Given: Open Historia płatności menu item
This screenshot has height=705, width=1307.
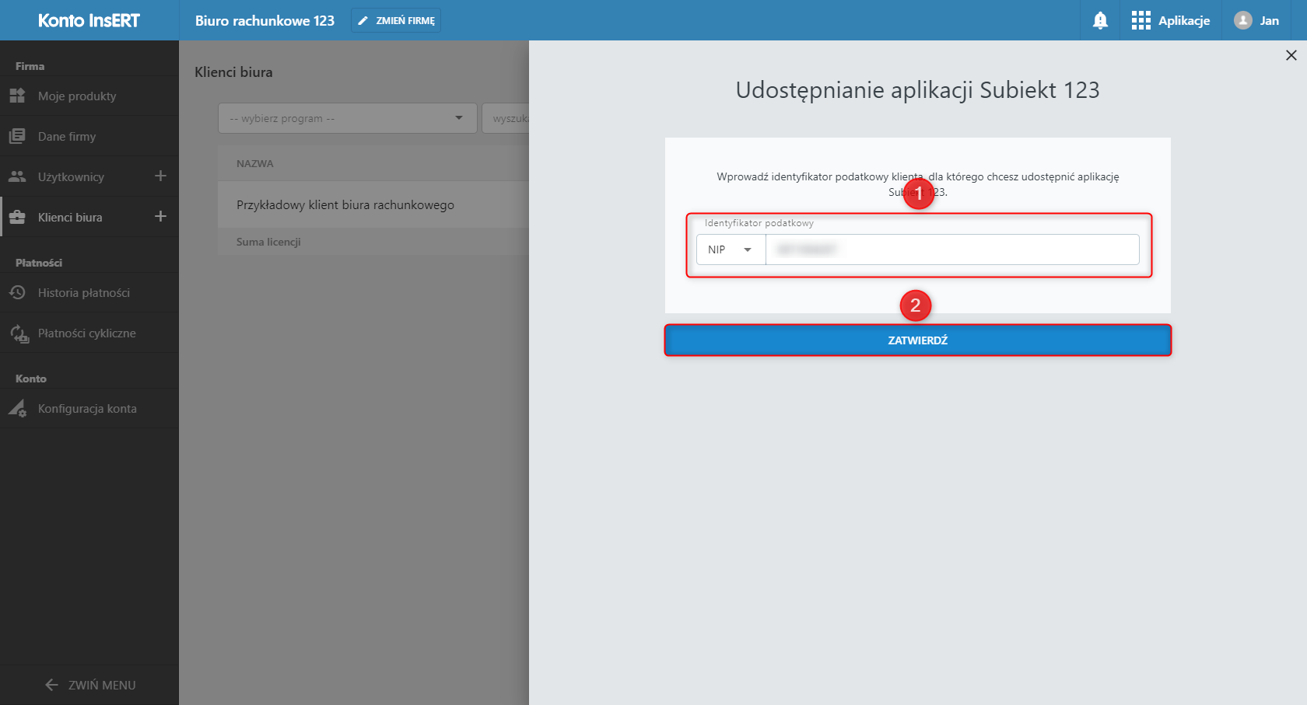Looking at the screenshot, I should pyautogui.click(x=89, y=293).
